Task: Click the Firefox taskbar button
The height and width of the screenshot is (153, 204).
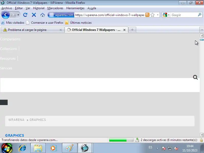Action: [85, 148]
